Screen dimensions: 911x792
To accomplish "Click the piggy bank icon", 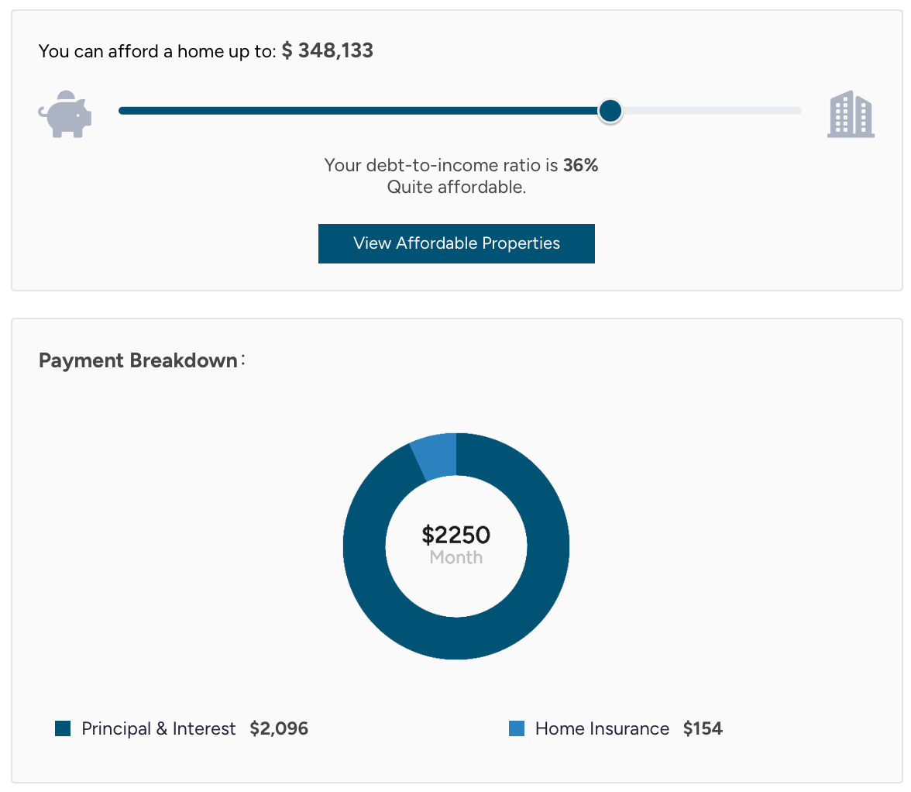I will click(x=65, y=115).
